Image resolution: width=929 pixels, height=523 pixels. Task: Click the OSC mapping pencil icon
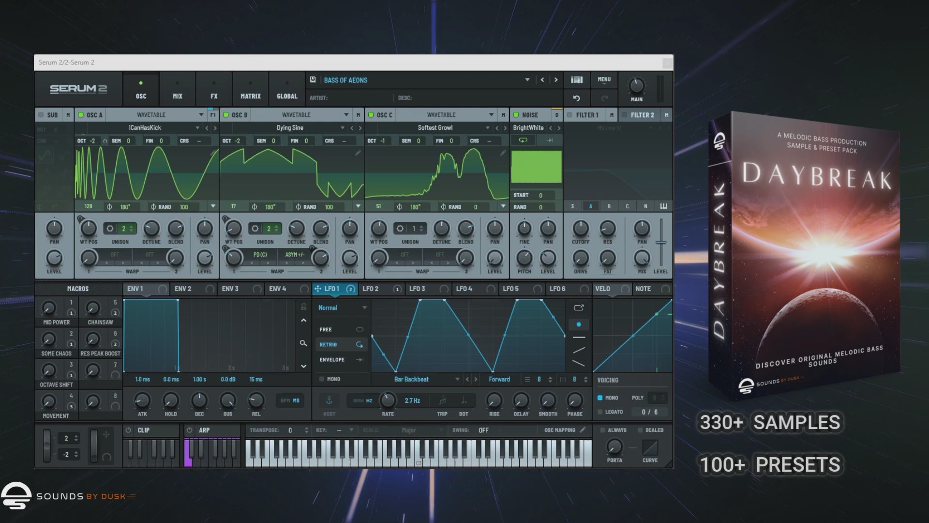click(583, 430)
